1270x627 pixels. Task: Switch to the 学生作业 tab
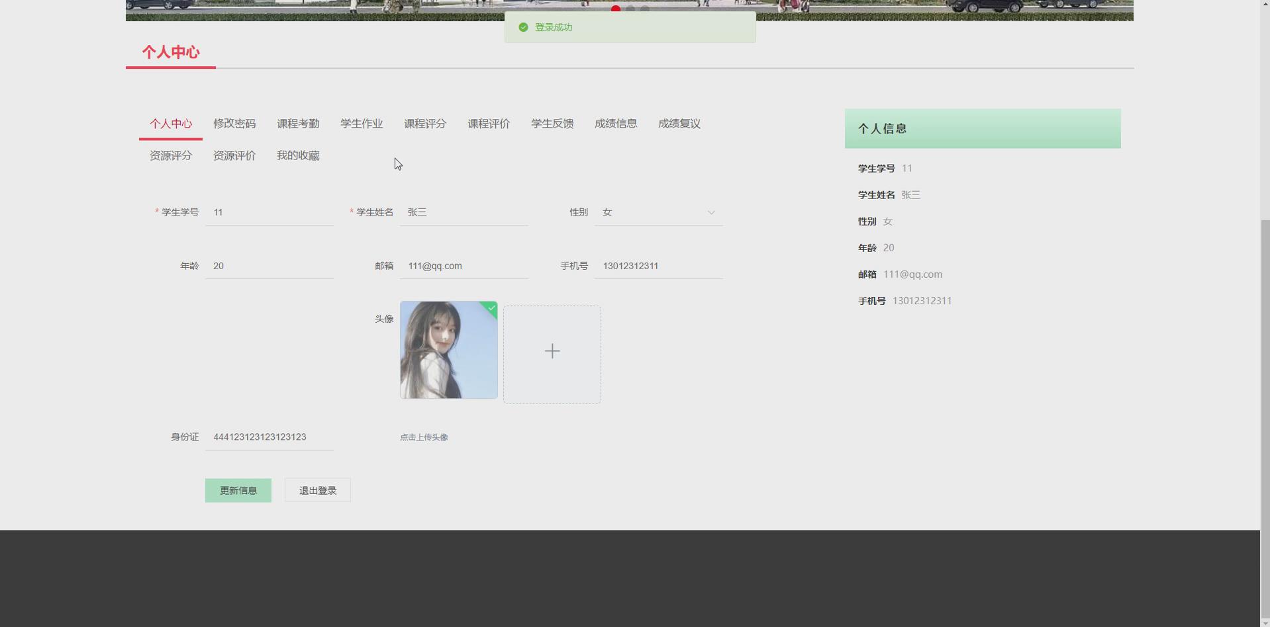[361, 124]
